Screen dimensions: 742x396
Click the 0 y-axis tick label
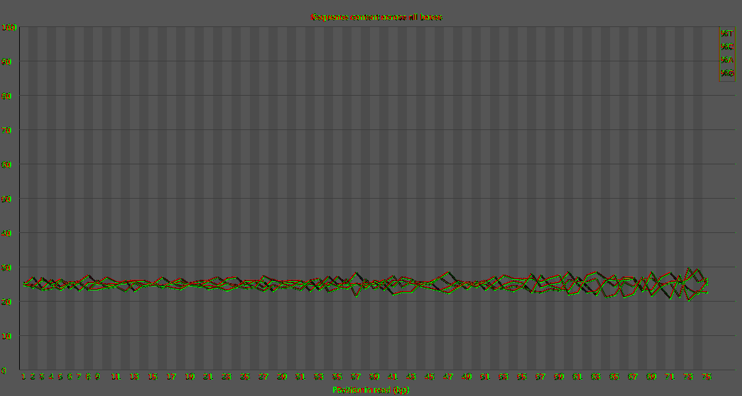(x=4, y=370)
